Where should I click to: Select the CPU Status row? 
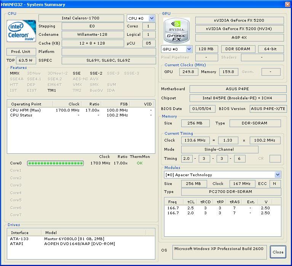[x=81, y=115]
